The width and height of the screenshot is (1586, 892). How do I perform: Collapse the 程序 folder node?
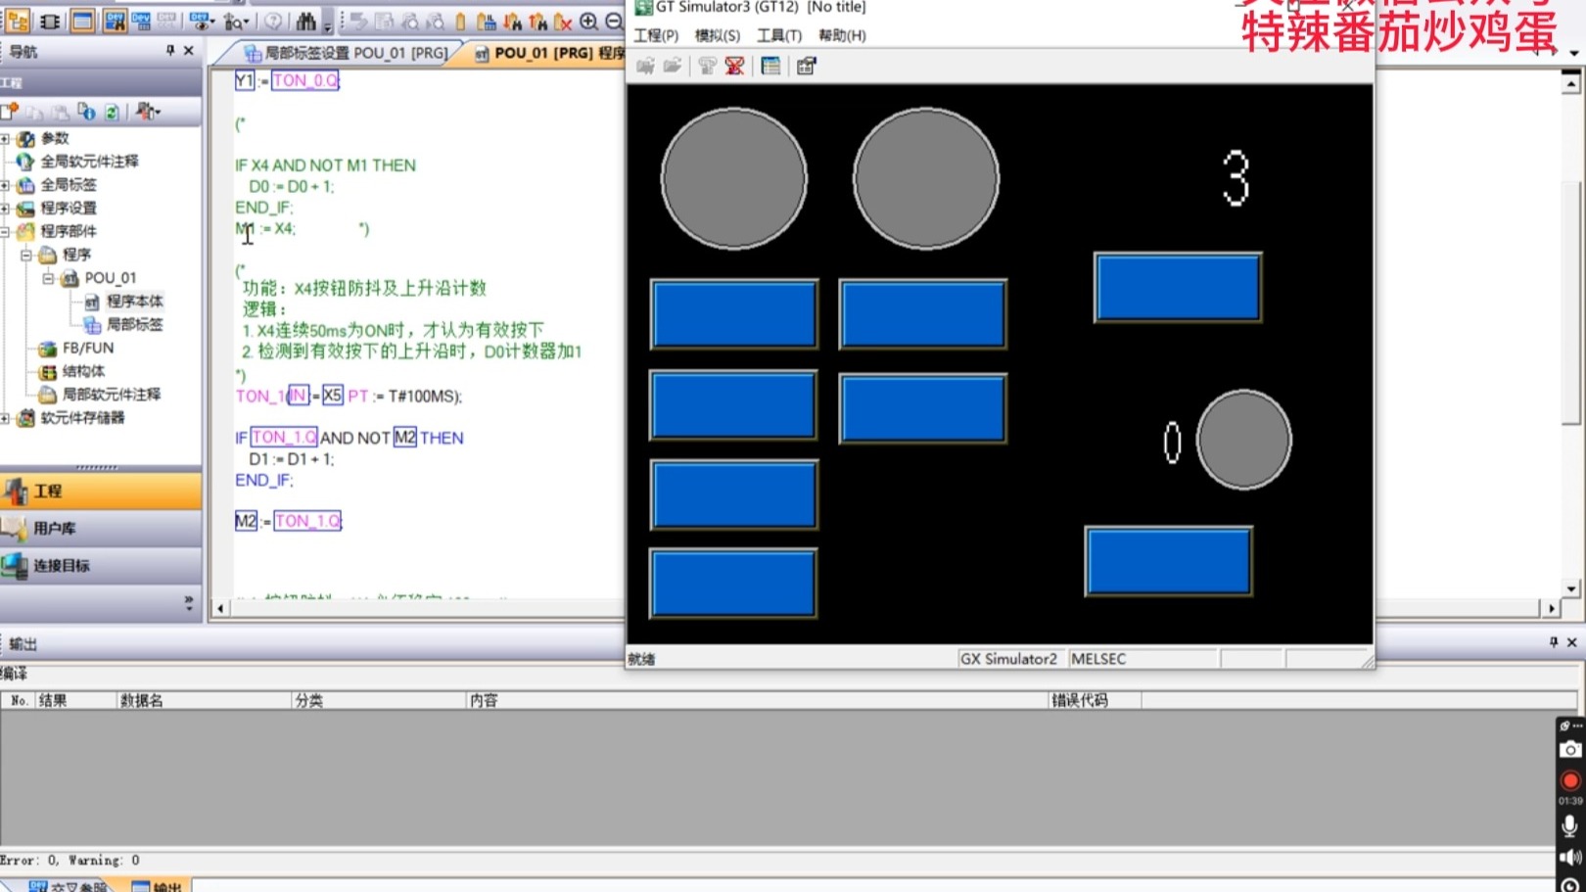coord(26,255)
